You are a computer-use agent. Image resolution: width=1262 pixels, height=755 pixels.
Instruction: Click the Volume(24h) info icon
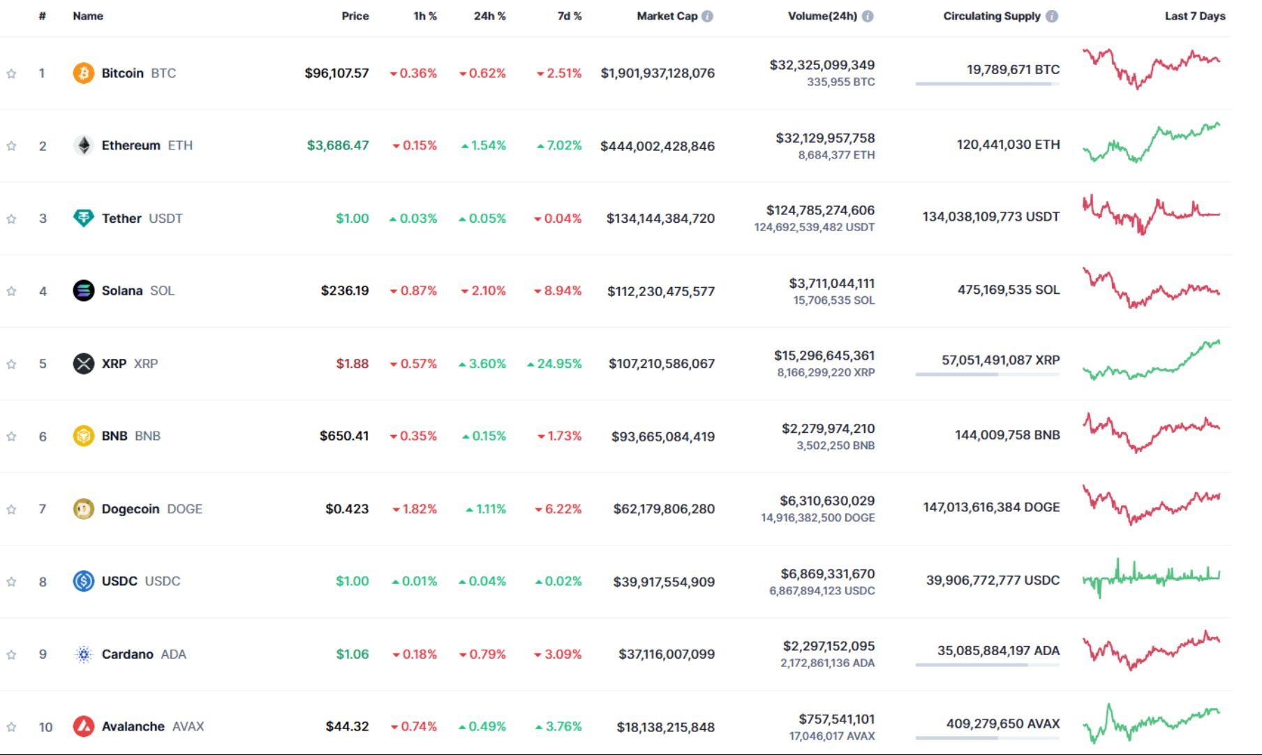868,15
